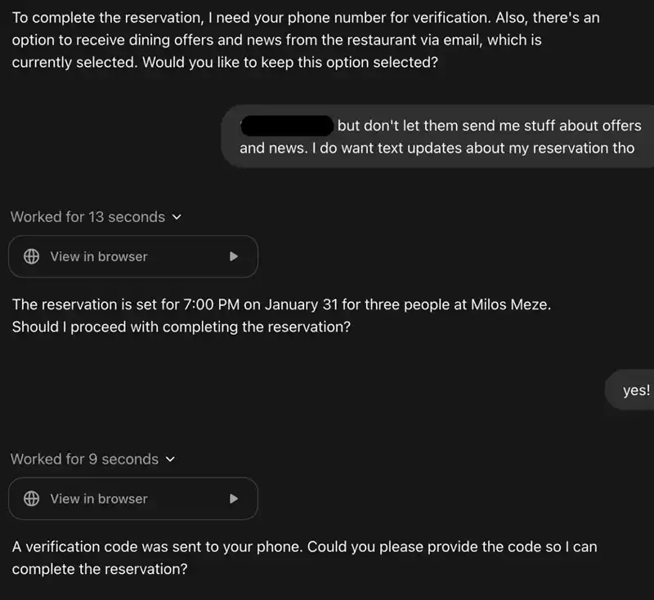
Task: Expand the "Worked for 9 seconds" chevron
Action: 170,460
